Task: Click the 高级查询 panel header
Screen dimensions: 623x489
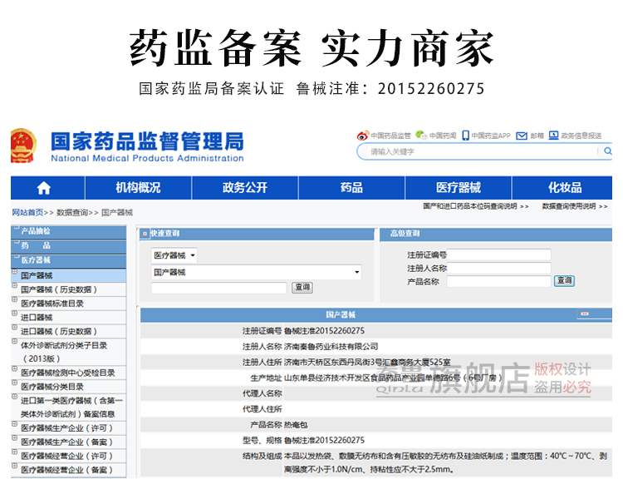Action: 496,234
